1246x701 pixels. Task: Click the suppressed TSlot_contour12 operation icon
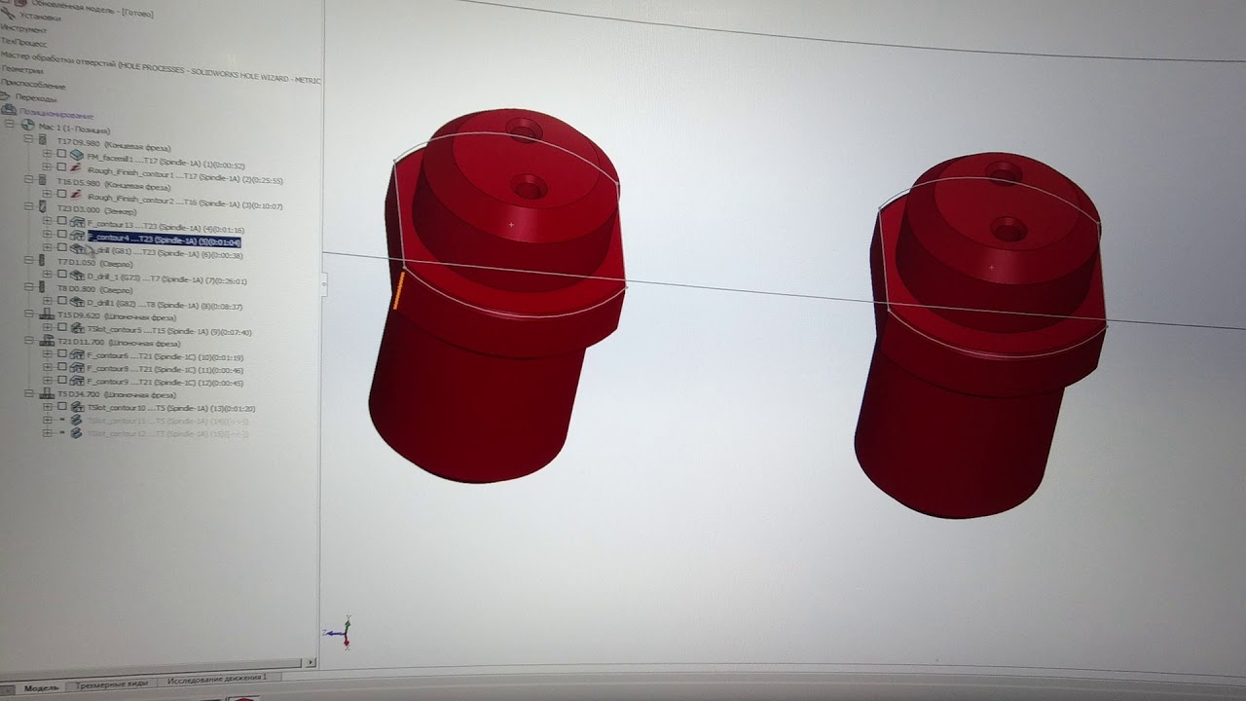[x=76, y=433]
